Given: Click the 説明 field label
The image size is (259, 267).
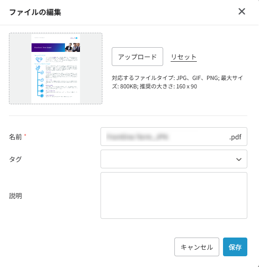Looking at the screenshot, I should click(15, 196).
